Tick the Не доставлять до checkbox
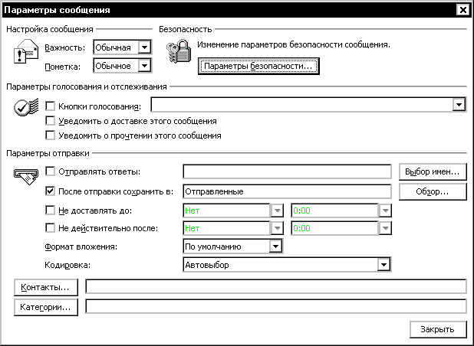The image size is (474, 346). point(50,211)
